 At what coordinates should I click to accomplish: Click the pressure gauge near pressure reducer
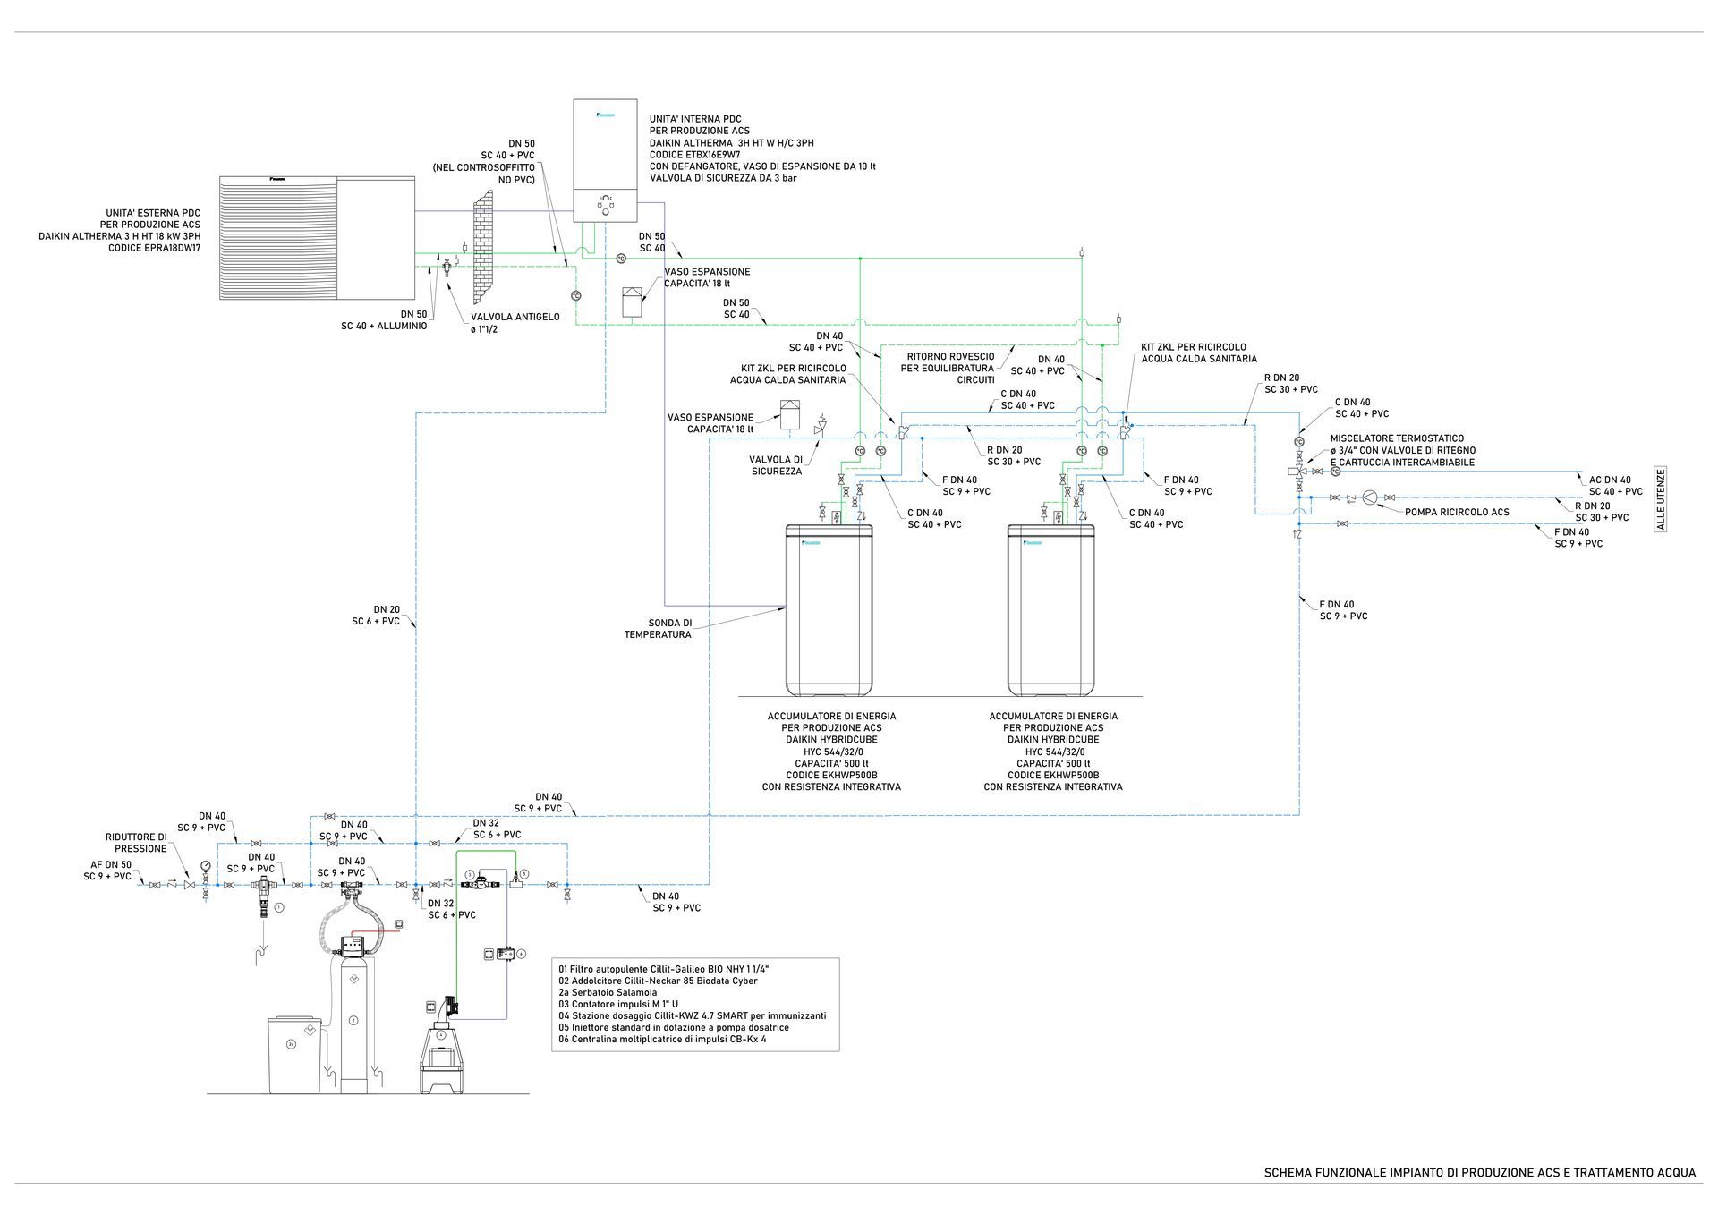208,866
